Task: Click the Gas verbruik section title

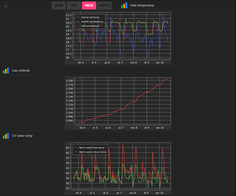Action: 20,71
